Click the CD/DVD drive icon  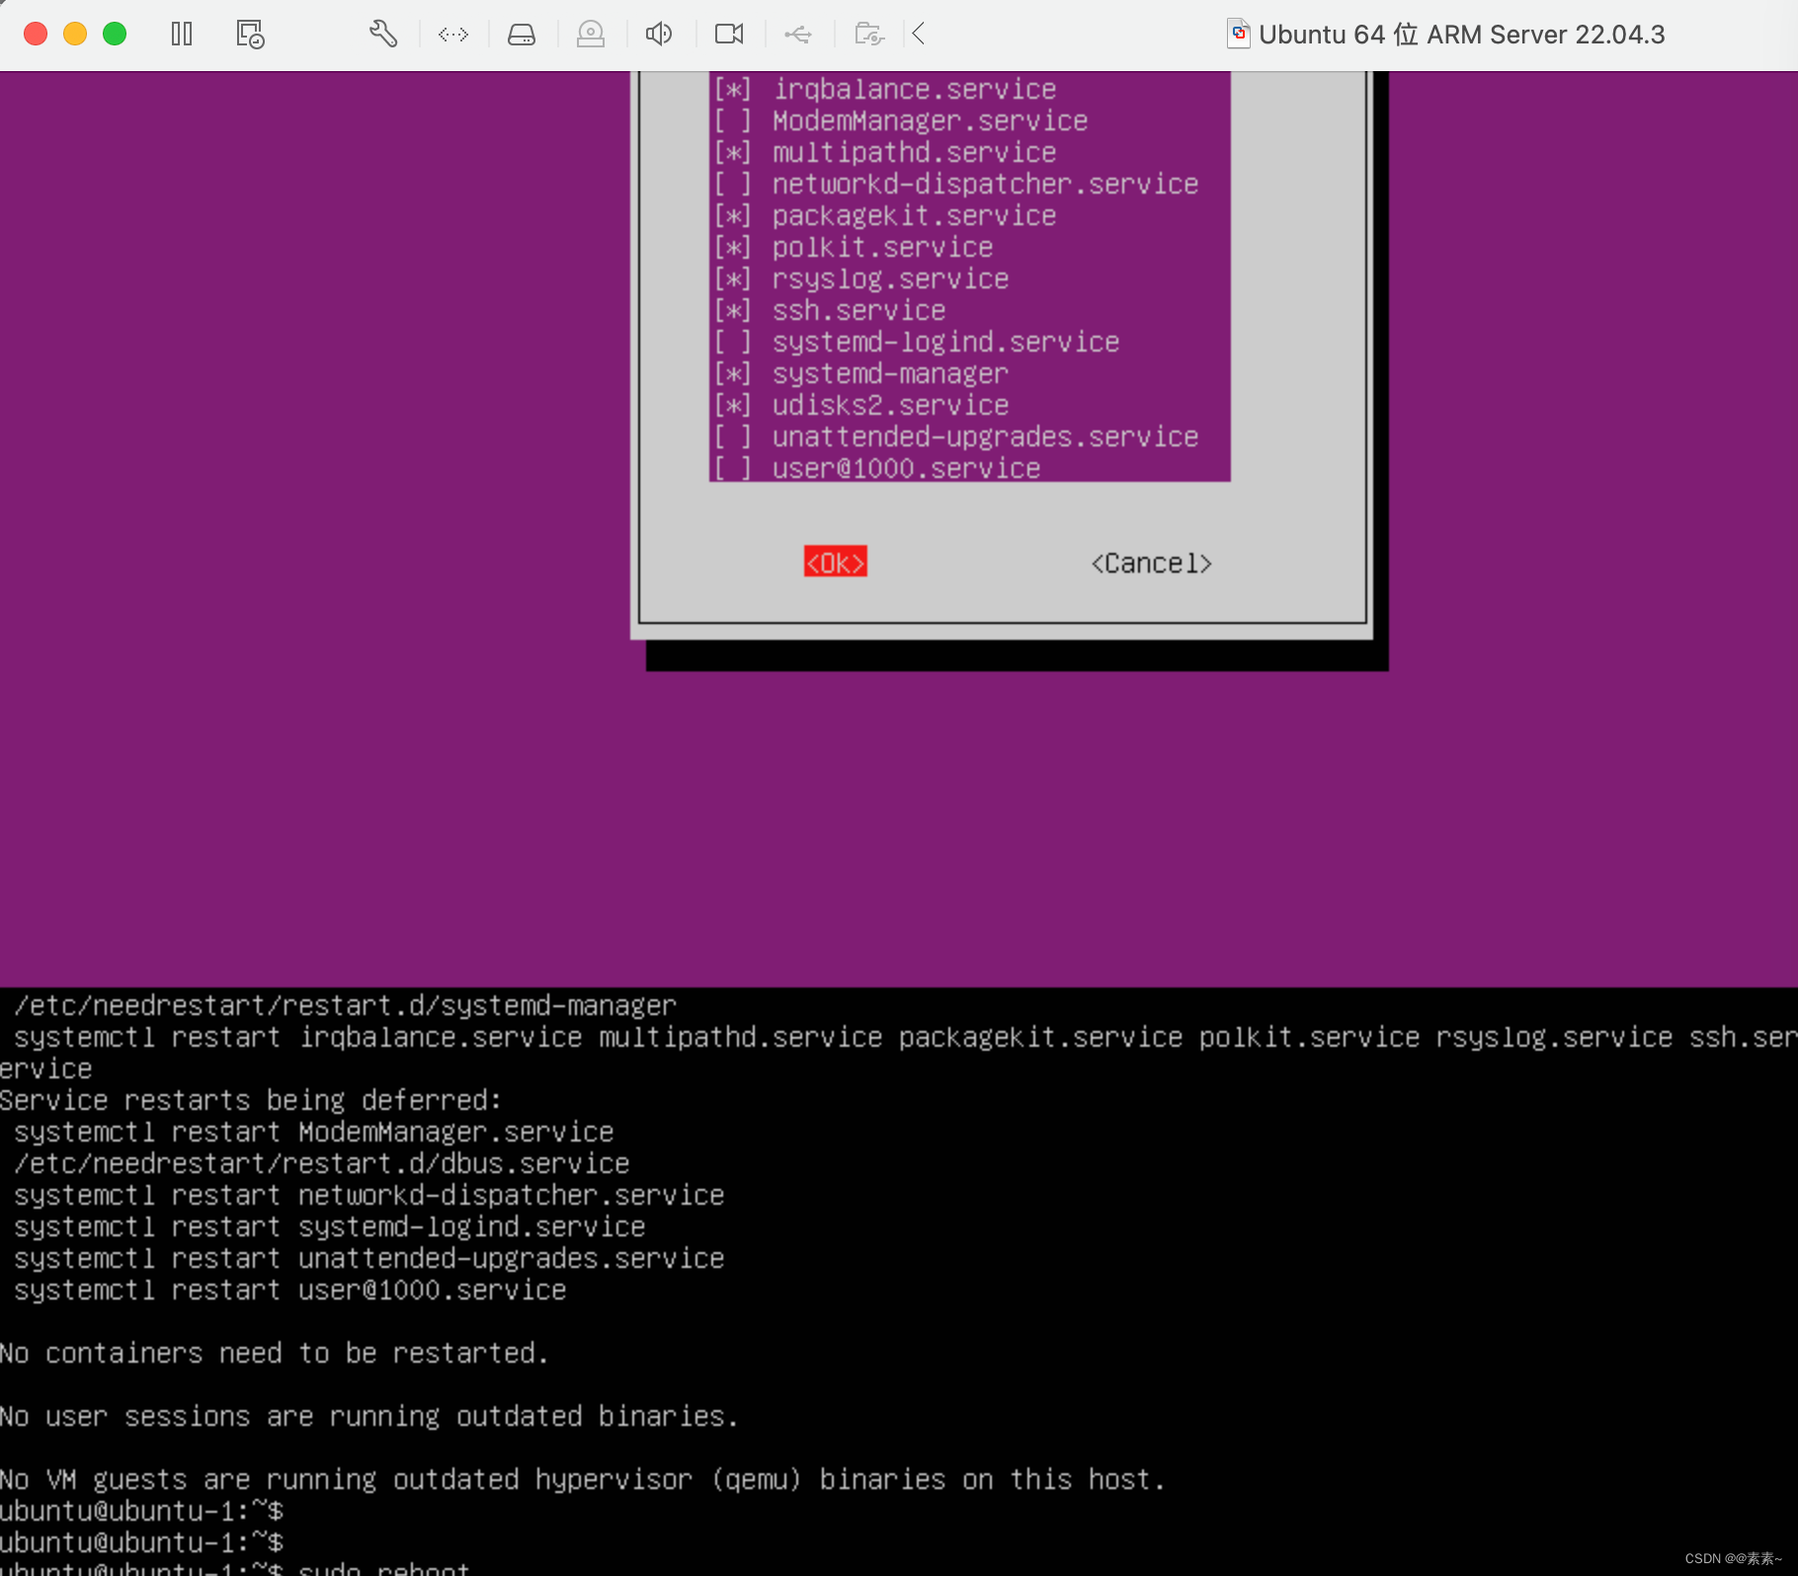point(591,35)
